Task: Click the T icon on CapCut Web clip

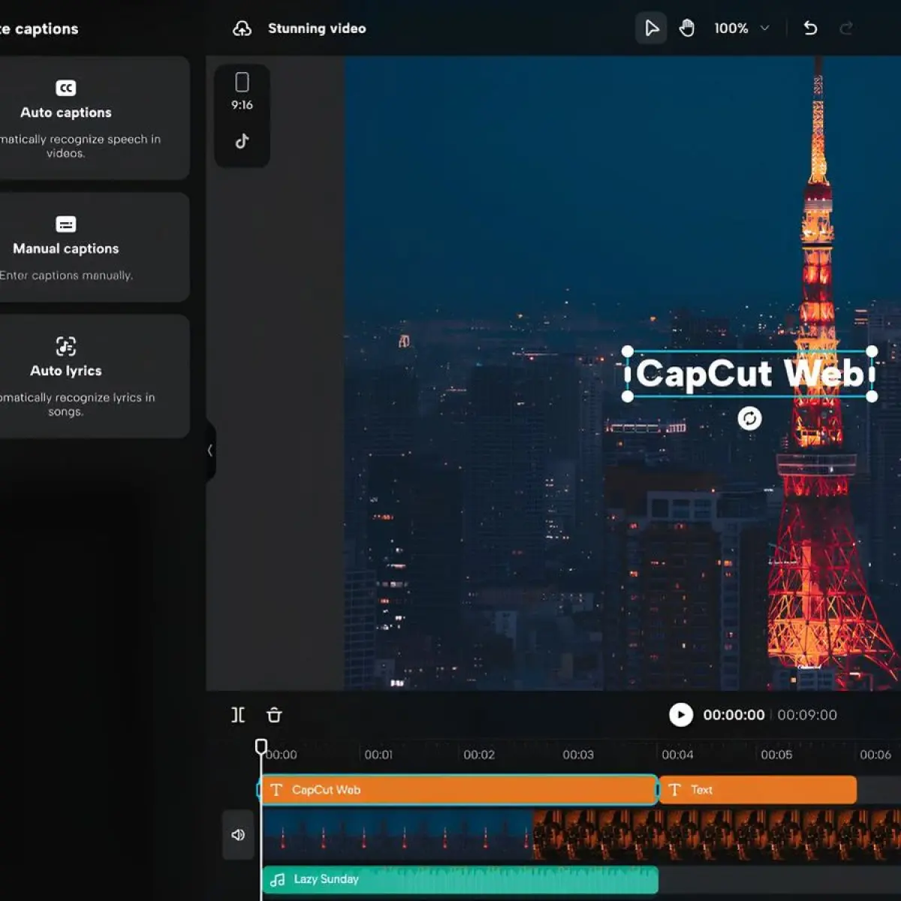Action: pyautogui.click(x=276, y=790)
